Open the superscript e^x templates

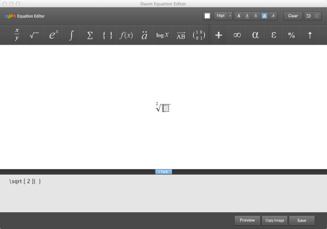[53, 35]
